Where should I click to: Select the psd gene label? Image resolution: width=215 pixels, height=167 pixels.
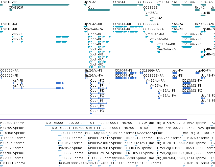174,2
